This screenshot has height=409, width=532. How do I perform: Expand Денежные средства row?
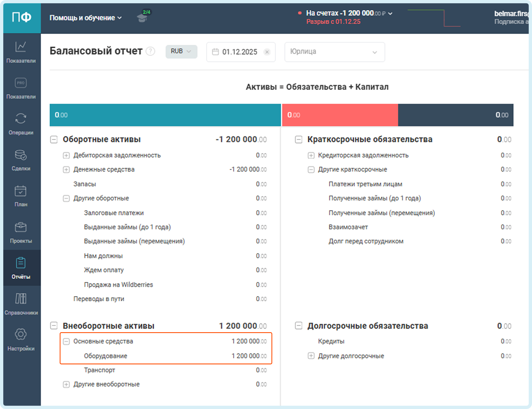[x=66, y=169]
